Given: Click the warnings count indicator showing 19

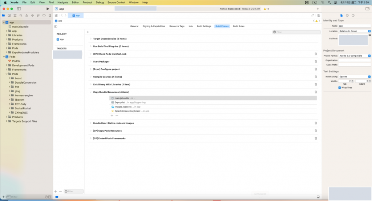Looking at the screenshot, I should (266, 9).
